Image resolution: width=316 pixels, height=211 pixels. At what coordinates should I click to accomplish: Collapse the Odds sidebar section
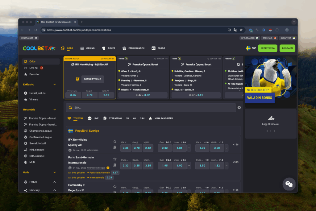[x=54, y=172]
